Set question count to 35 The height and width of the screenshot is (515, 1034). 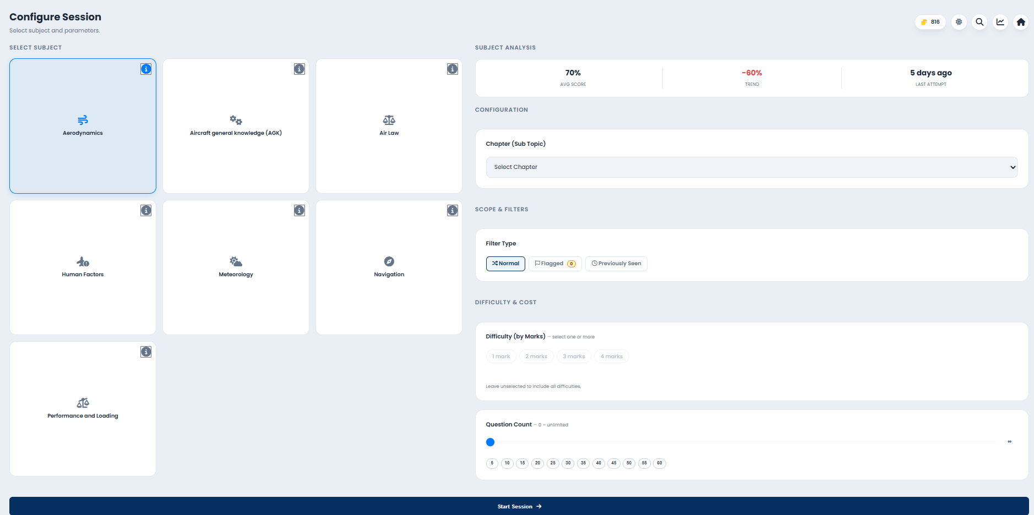tap(583, 463)
